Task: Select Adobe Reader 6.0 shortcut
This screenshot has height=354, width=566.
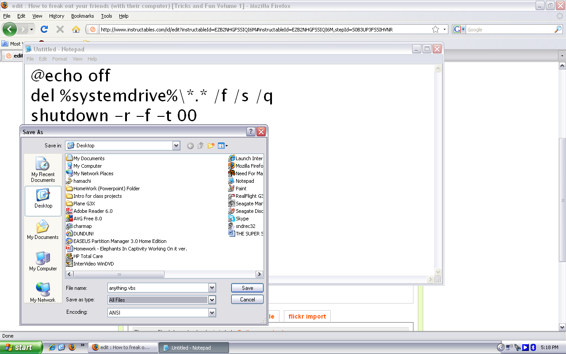Action: tap(89, 211)
